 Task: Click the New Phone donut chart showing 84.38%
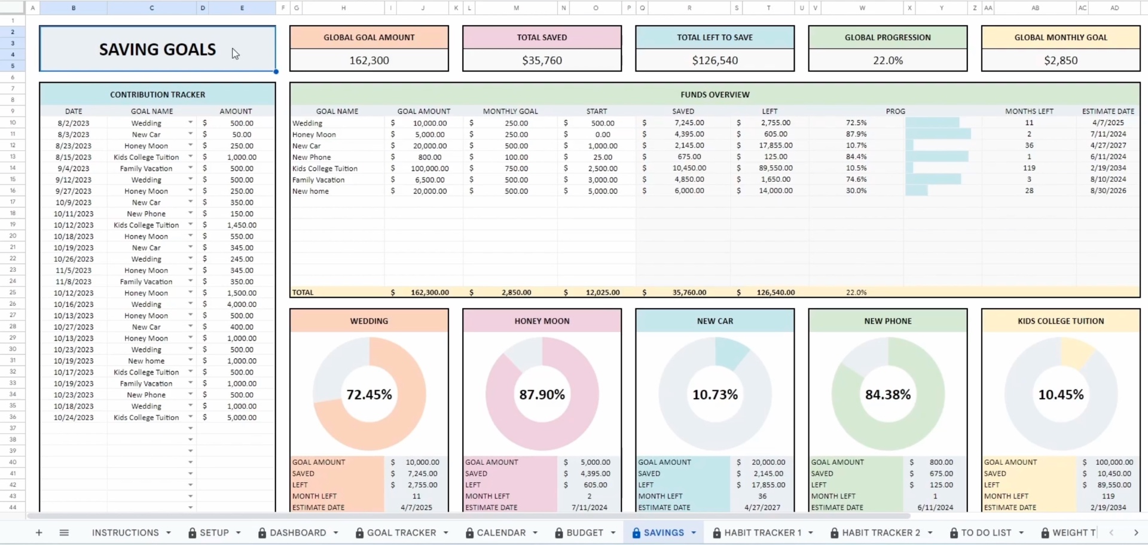(x=887, y=394)
